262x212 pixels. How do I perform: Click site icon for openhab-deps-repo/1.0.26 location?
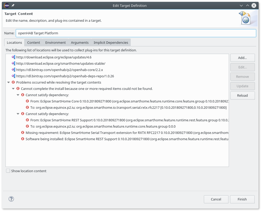click(x=13, y=76)
